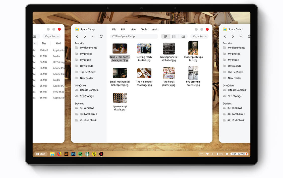This screenshot has height=178, width=283.
Task: Launch Firefox from the taskbar
Action: [59, 154]
